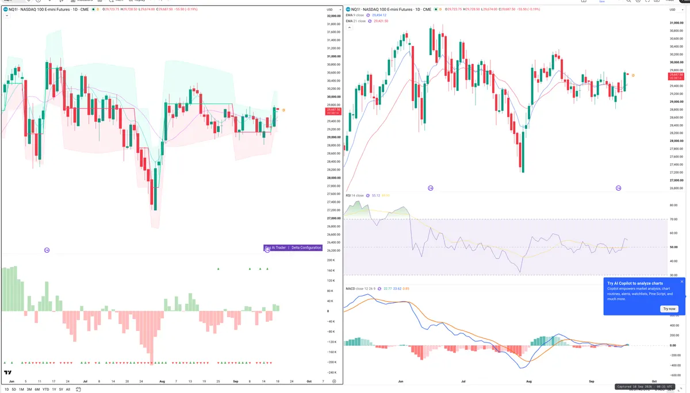Select the 6M time range

[x=37, y=389]
